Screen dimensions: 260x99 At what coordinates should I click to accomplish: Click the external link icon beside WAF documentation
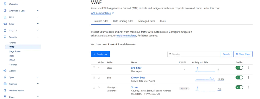[112, 13]
